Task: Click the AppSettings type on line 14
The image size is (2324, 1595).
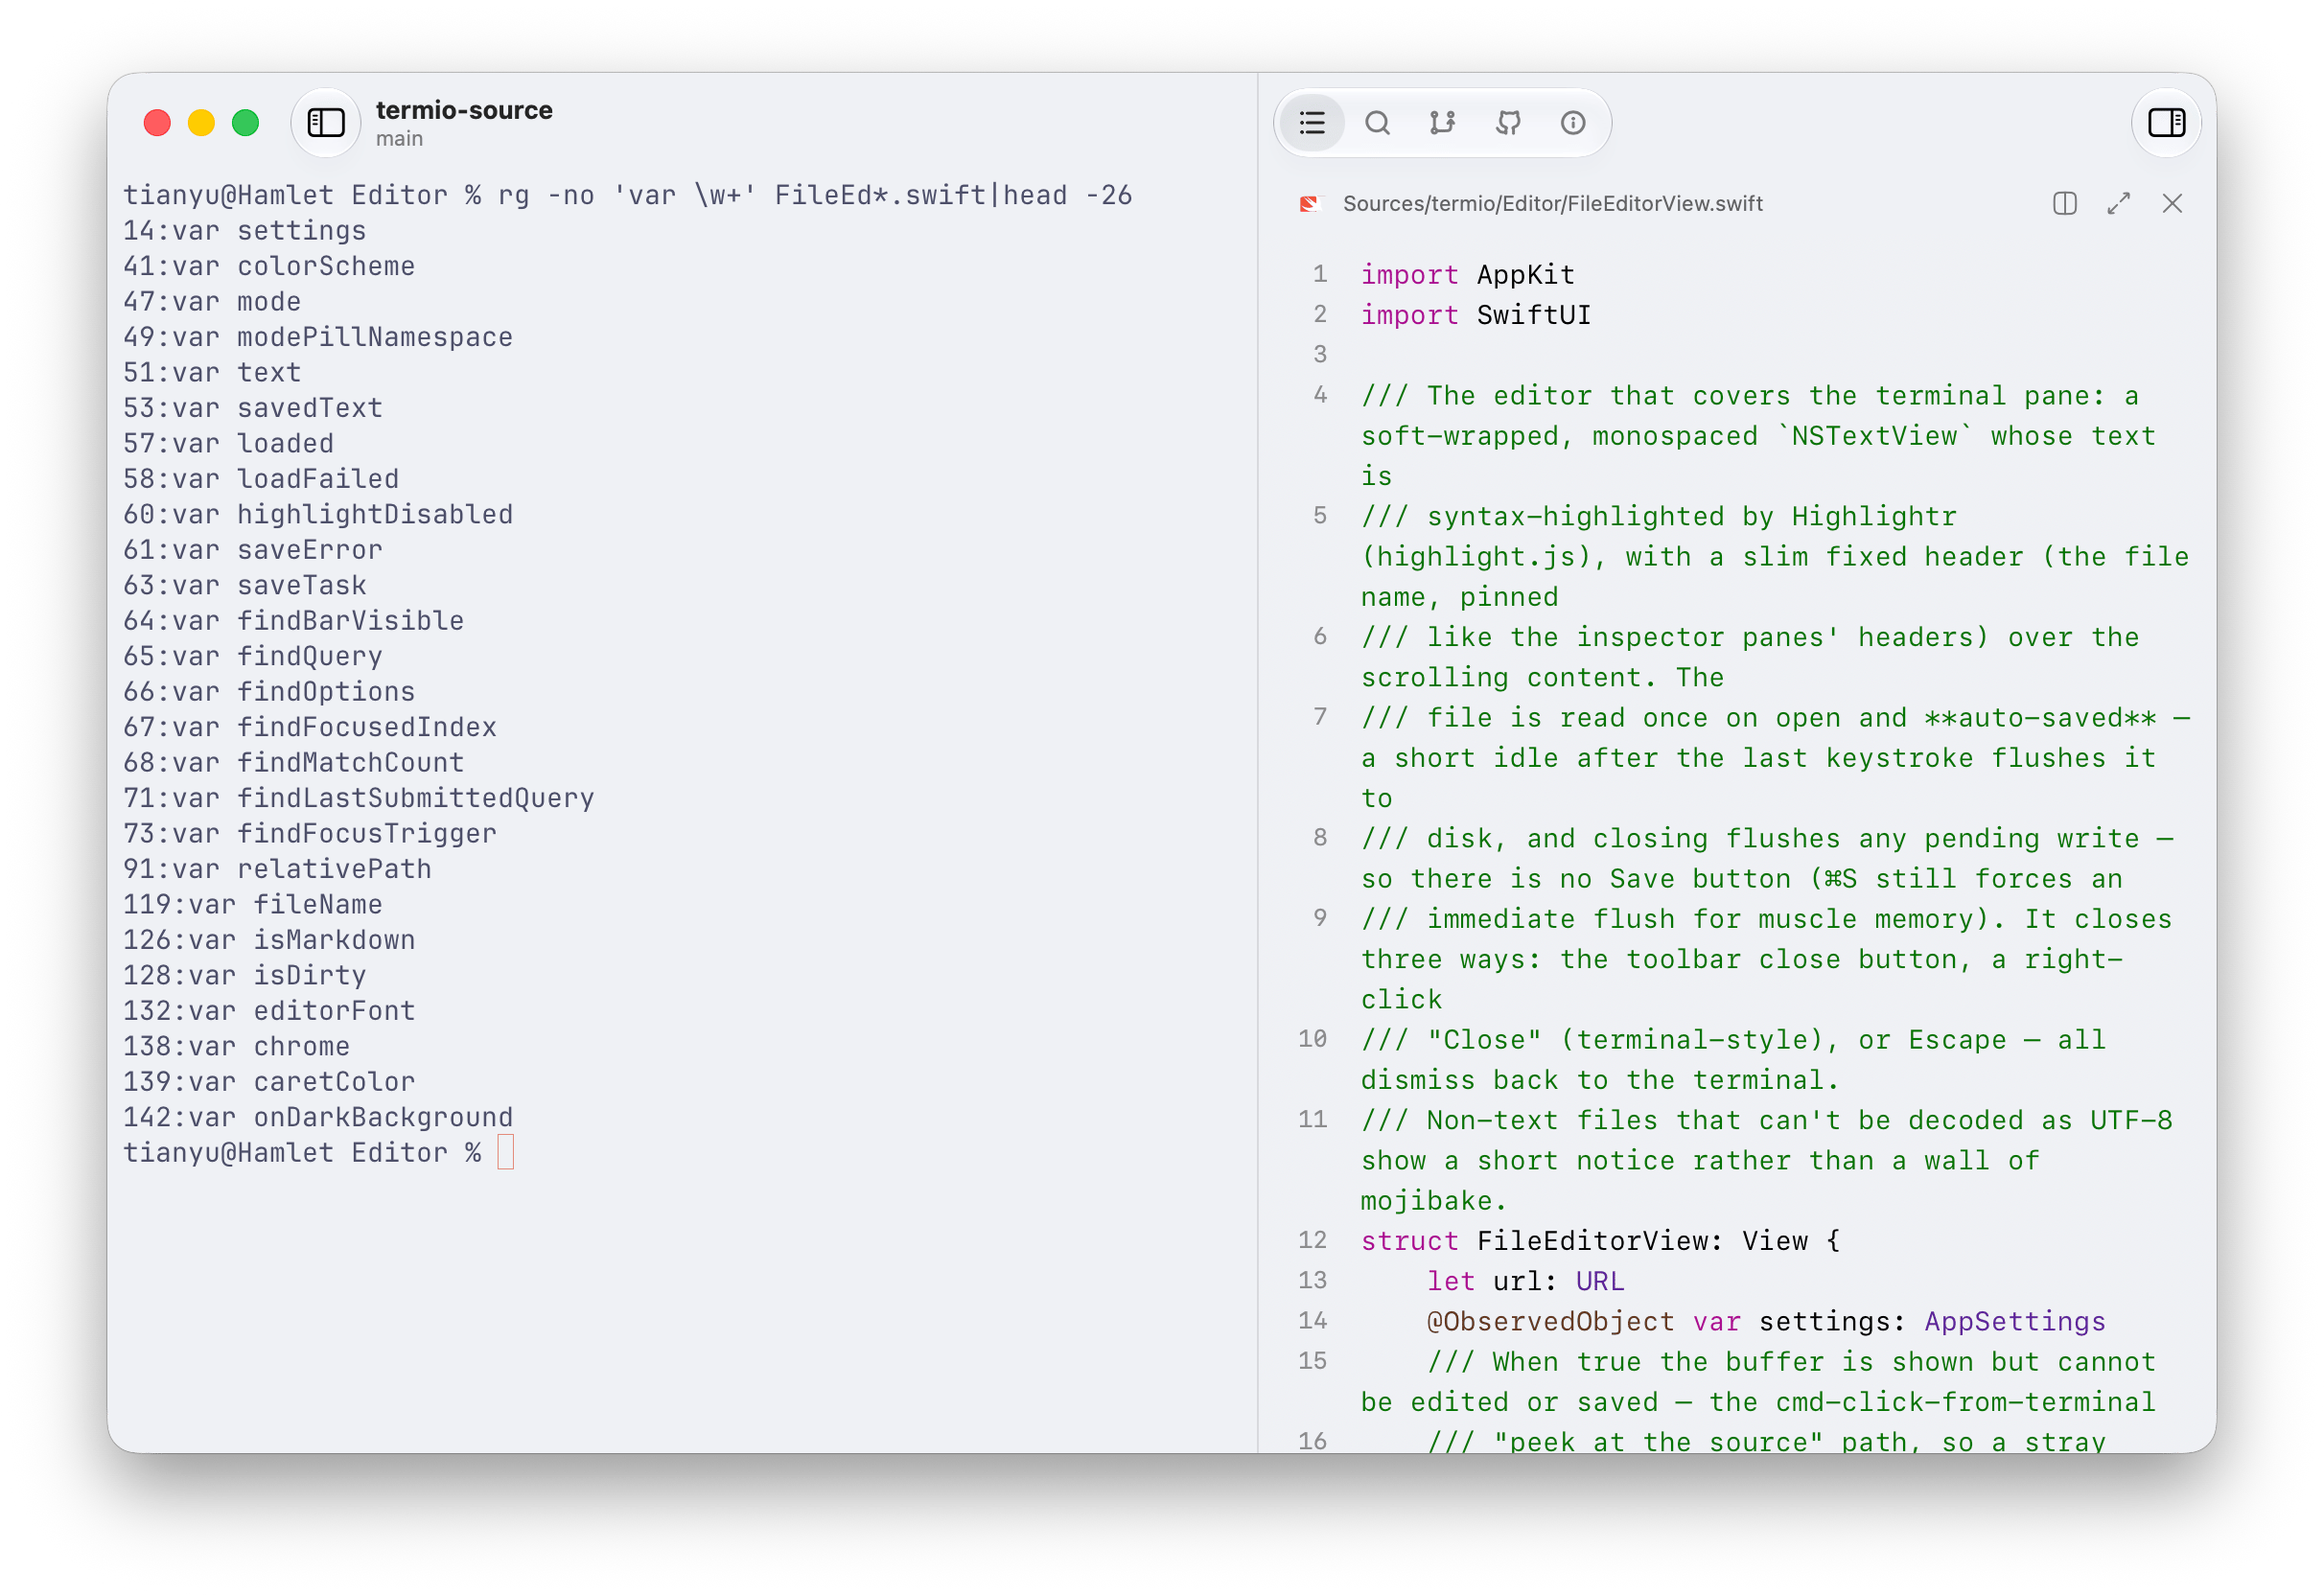Action: coord(2015,1322)
